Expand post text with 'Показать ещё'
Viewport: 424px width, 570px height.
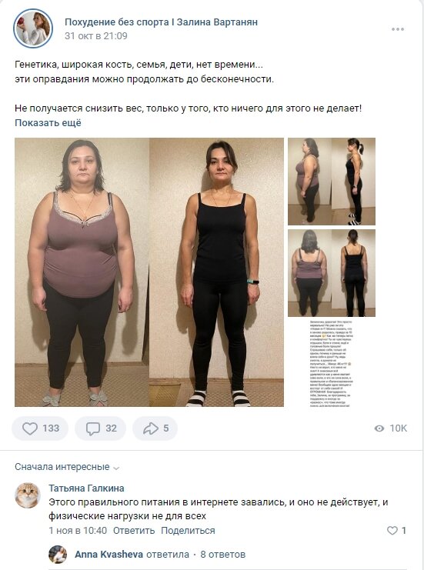coord(48,123)
